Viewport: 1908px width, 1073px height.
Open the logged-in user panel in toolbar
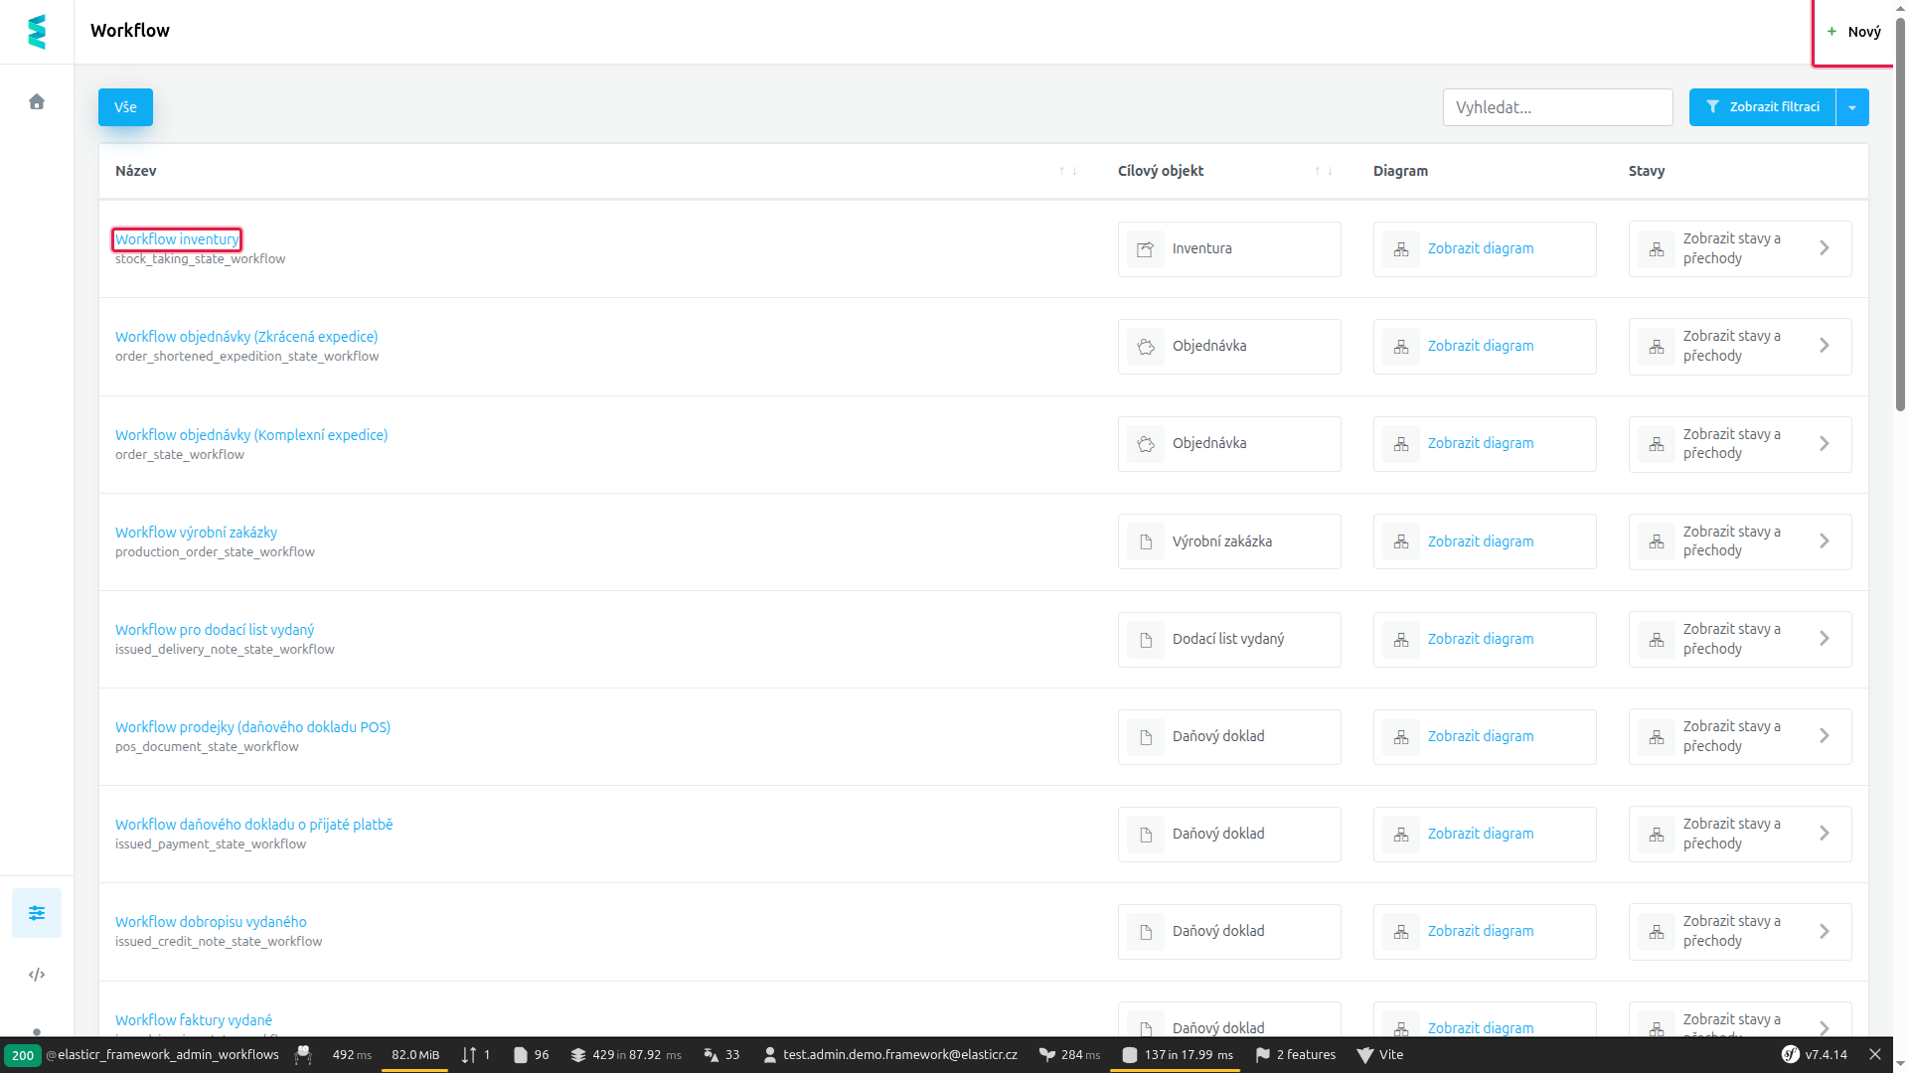[x=890, y=1054]
